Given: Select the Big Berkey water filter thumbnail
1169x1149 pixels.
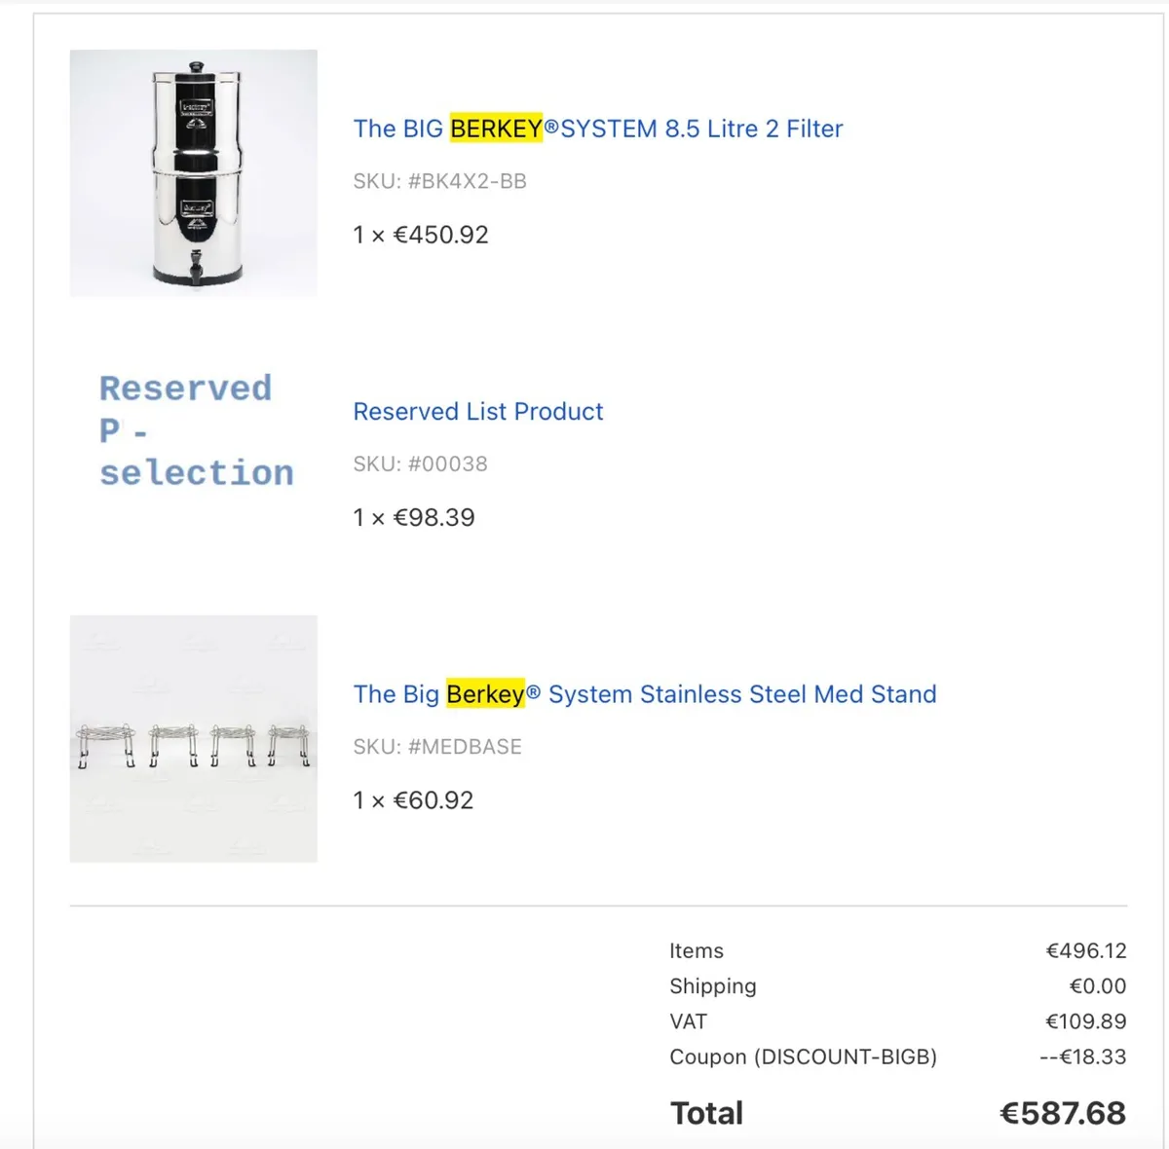Looking at the screenshot, I should (x=193, y=172).
